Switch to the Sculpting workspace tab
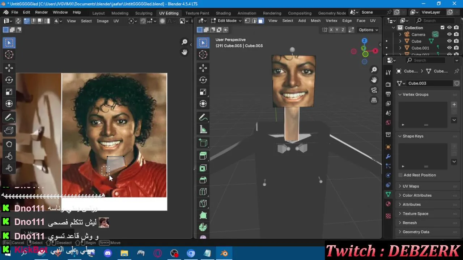 [144, 13]
